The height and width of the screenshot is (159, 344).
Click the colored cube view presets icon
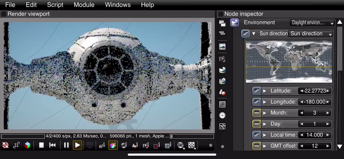pyautogui.click(x=27, y=145)
